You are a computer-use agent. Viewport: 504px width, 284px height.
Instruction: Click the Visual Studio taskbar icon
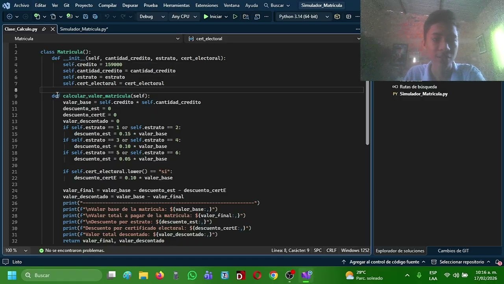pos(307,275)
